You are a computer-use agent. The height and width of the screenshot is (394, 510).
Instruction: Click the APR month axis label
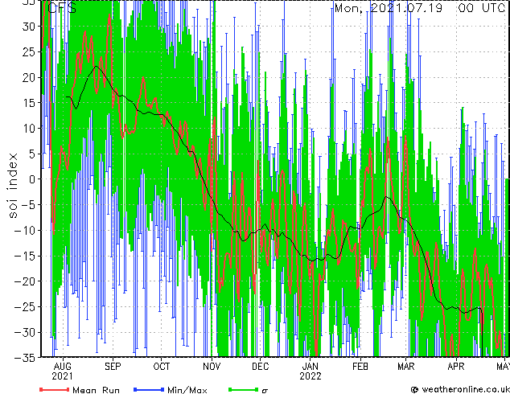point(456,367)
